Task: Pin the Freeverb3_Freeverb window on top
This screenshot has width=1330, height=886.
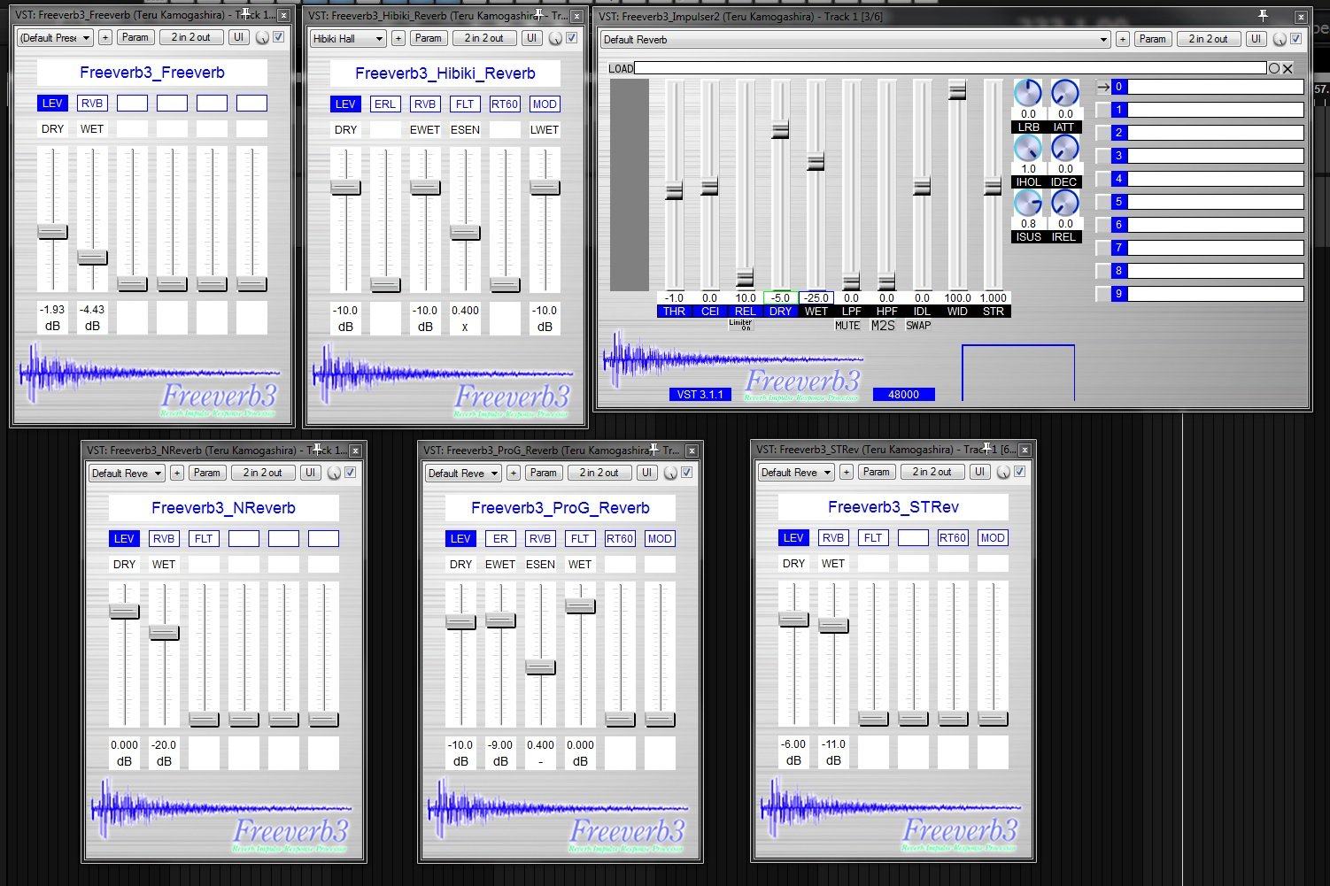Action: tap(246, 14)
